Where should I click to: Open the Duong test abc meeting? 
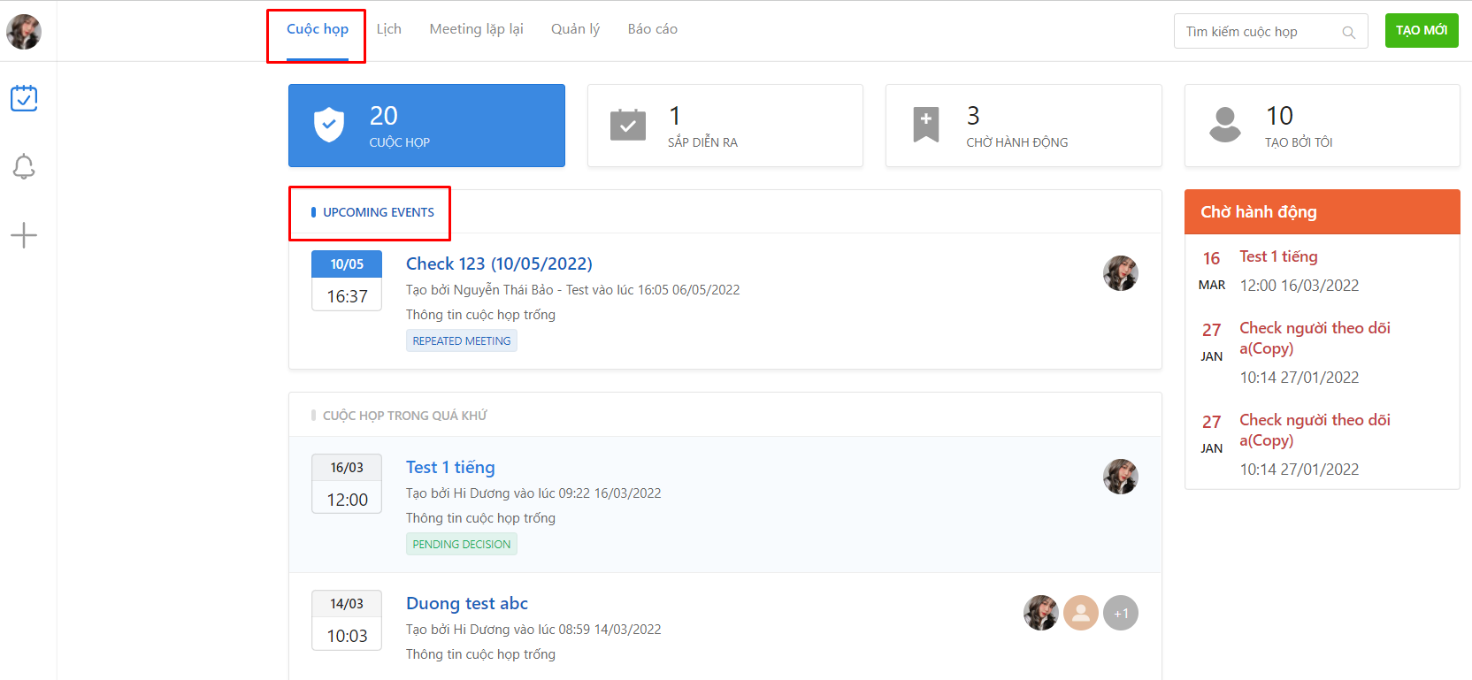(467, 603)
